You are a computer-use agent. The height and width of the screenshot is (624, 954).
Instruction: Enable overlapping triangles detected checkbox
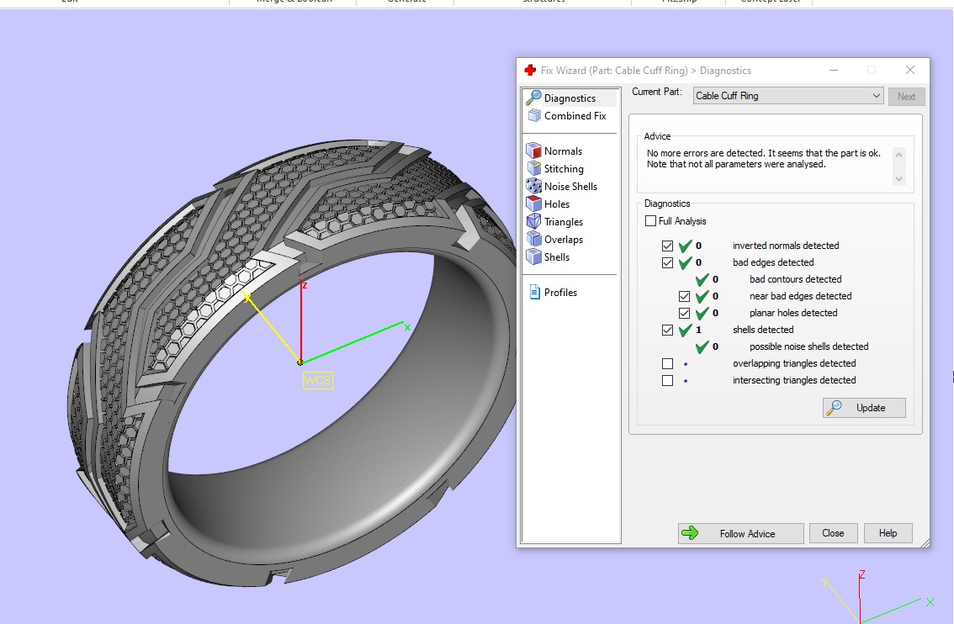[x=667, y=363]
